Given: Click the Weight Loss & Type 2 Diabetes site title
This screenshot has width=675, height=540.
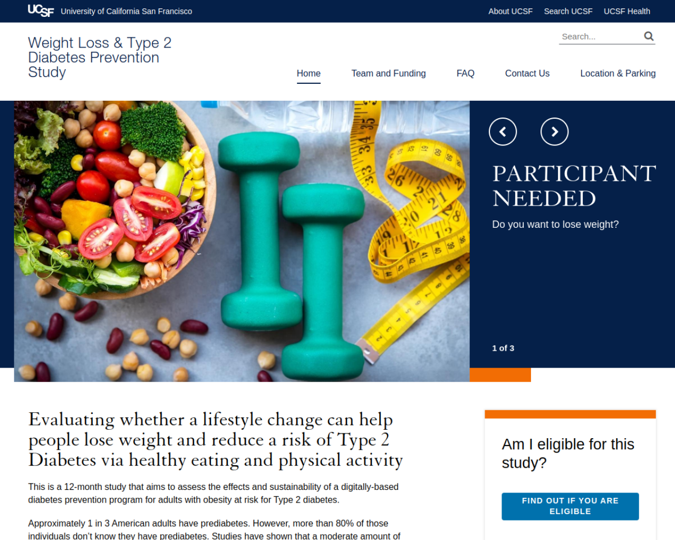Looking at the screenshot, I should (x=100, y=57).
